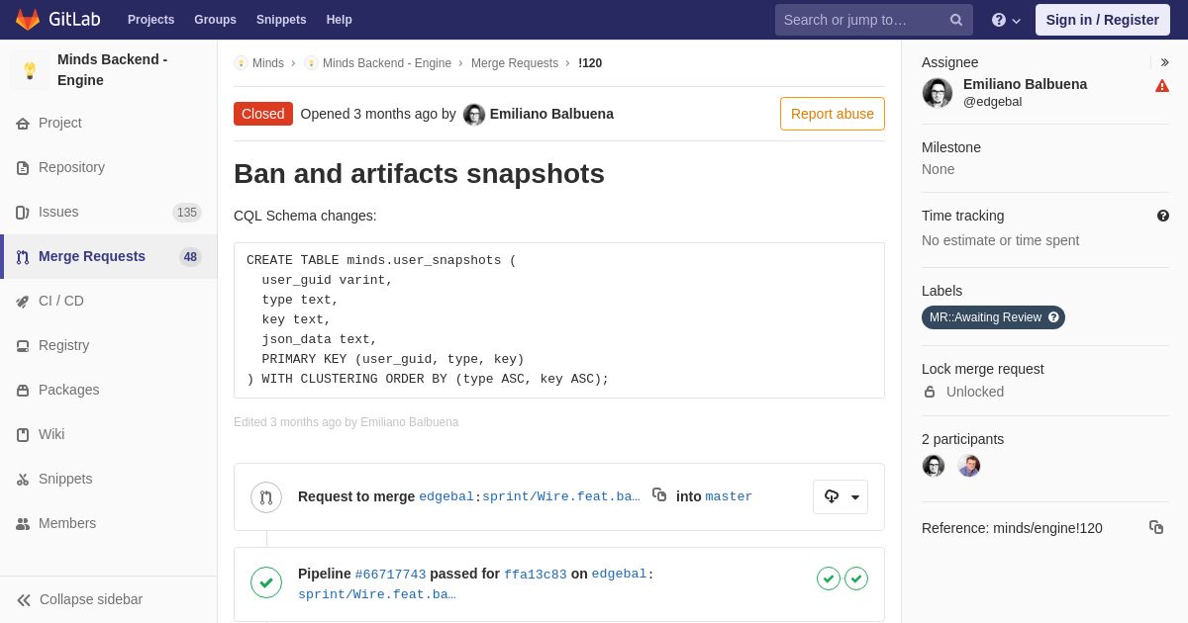Click the sprint/Wire.feat.ba… source branch link

[561, 496]
